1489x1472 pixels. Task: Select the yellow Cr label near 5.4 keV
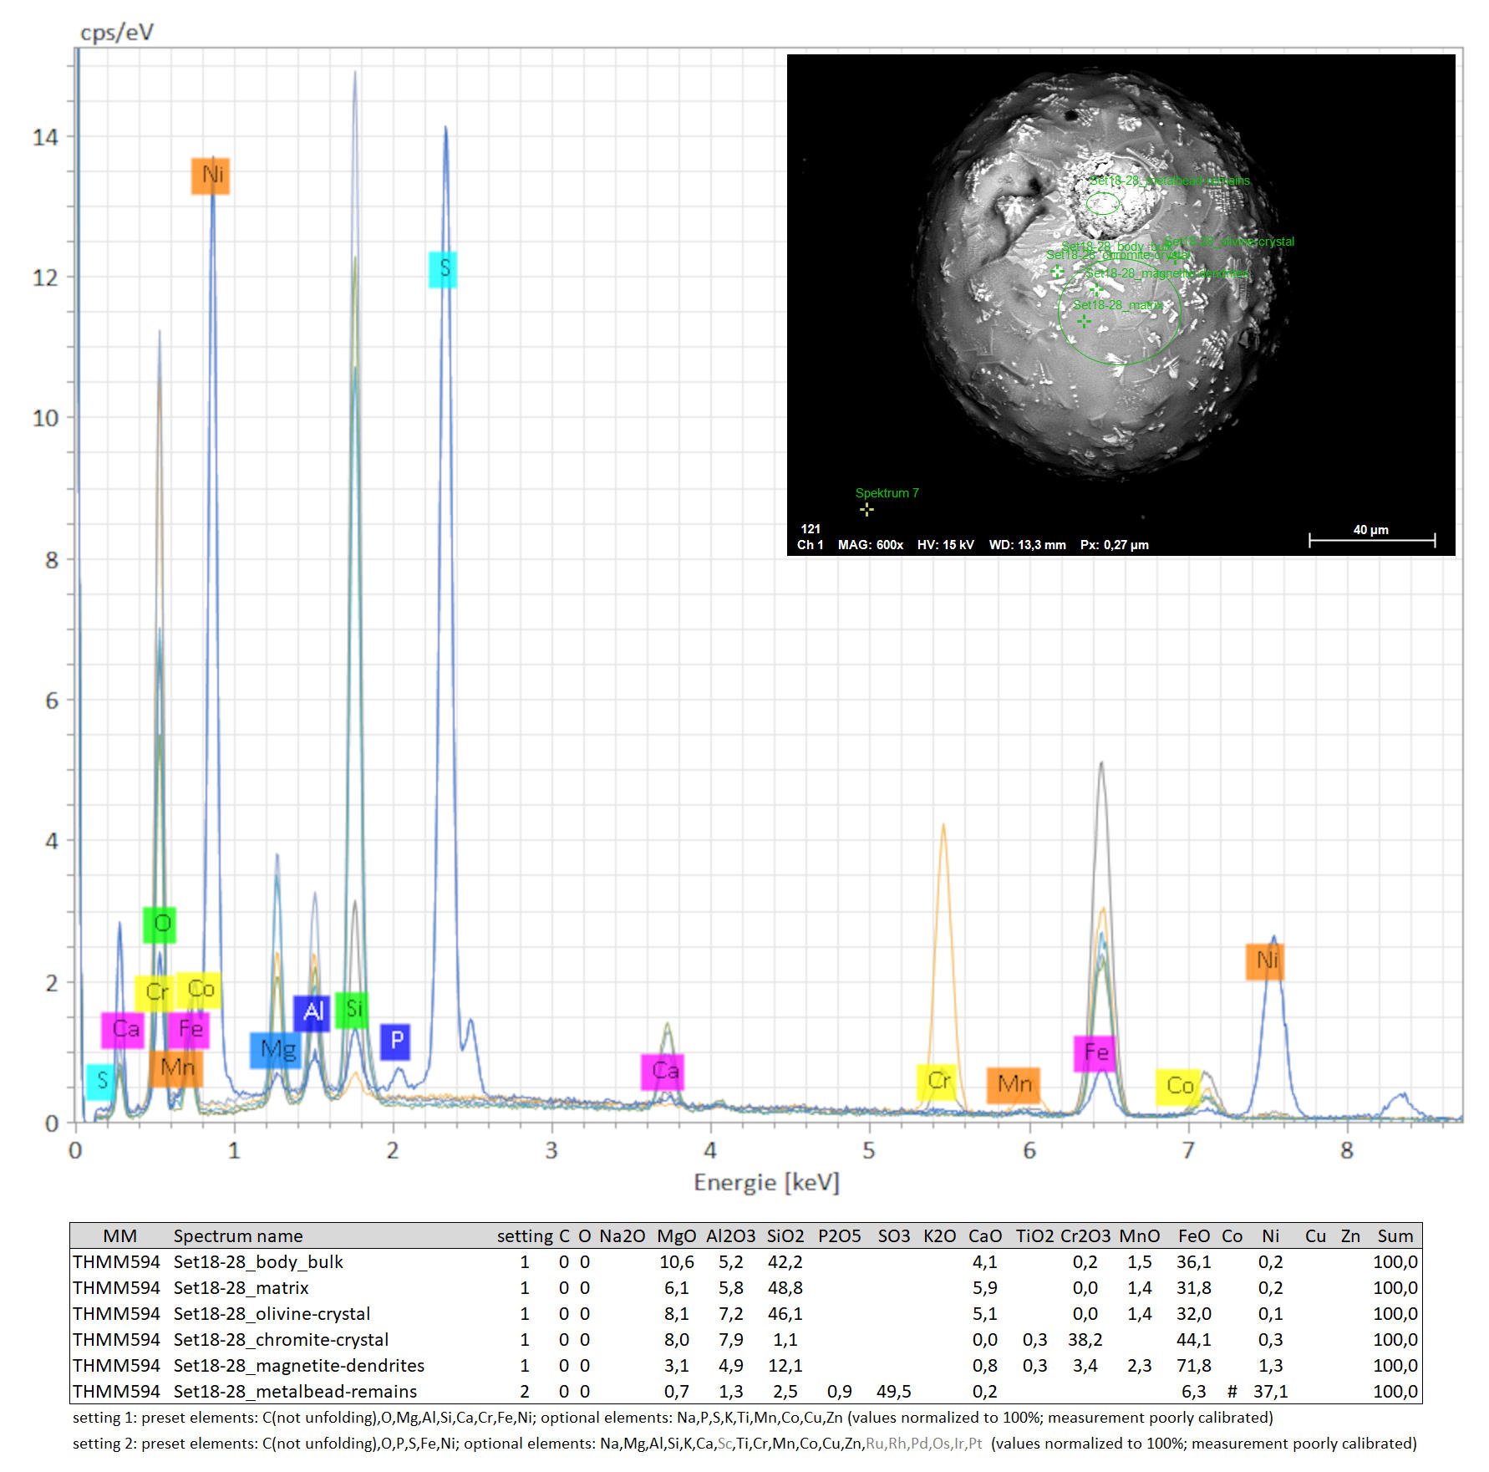(x=937, y=1082)
